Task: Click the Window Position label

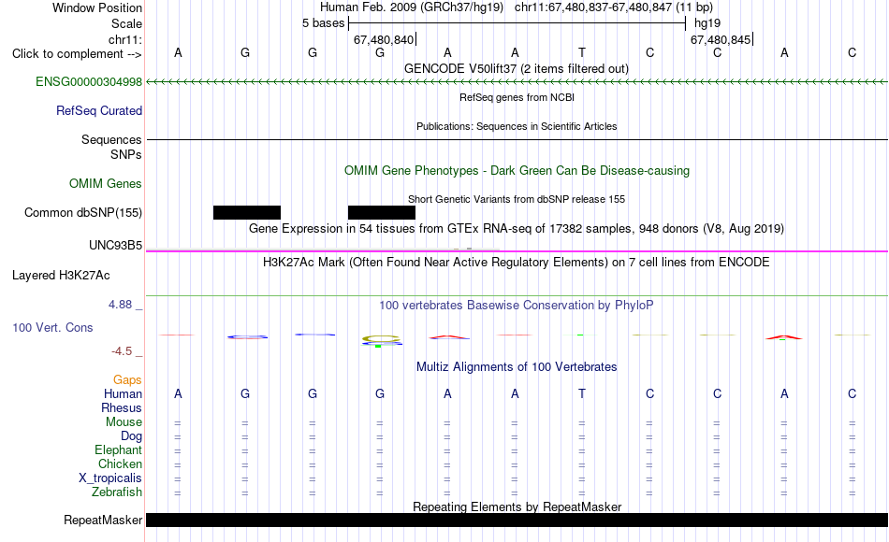Action: (x=97, y=7)
